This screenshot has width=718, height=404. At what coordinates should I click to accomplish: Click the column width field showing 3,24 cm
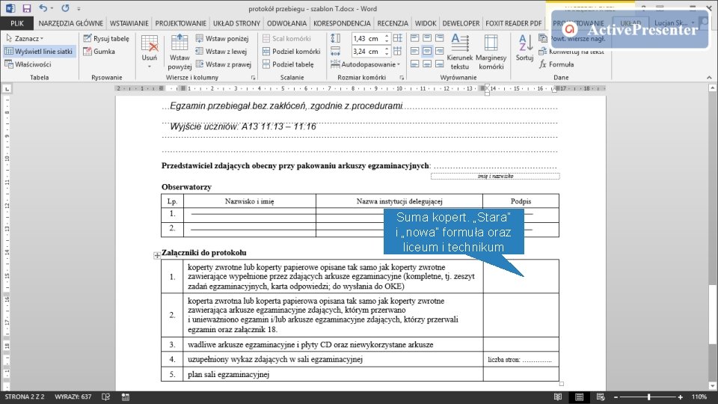point(367,52)
